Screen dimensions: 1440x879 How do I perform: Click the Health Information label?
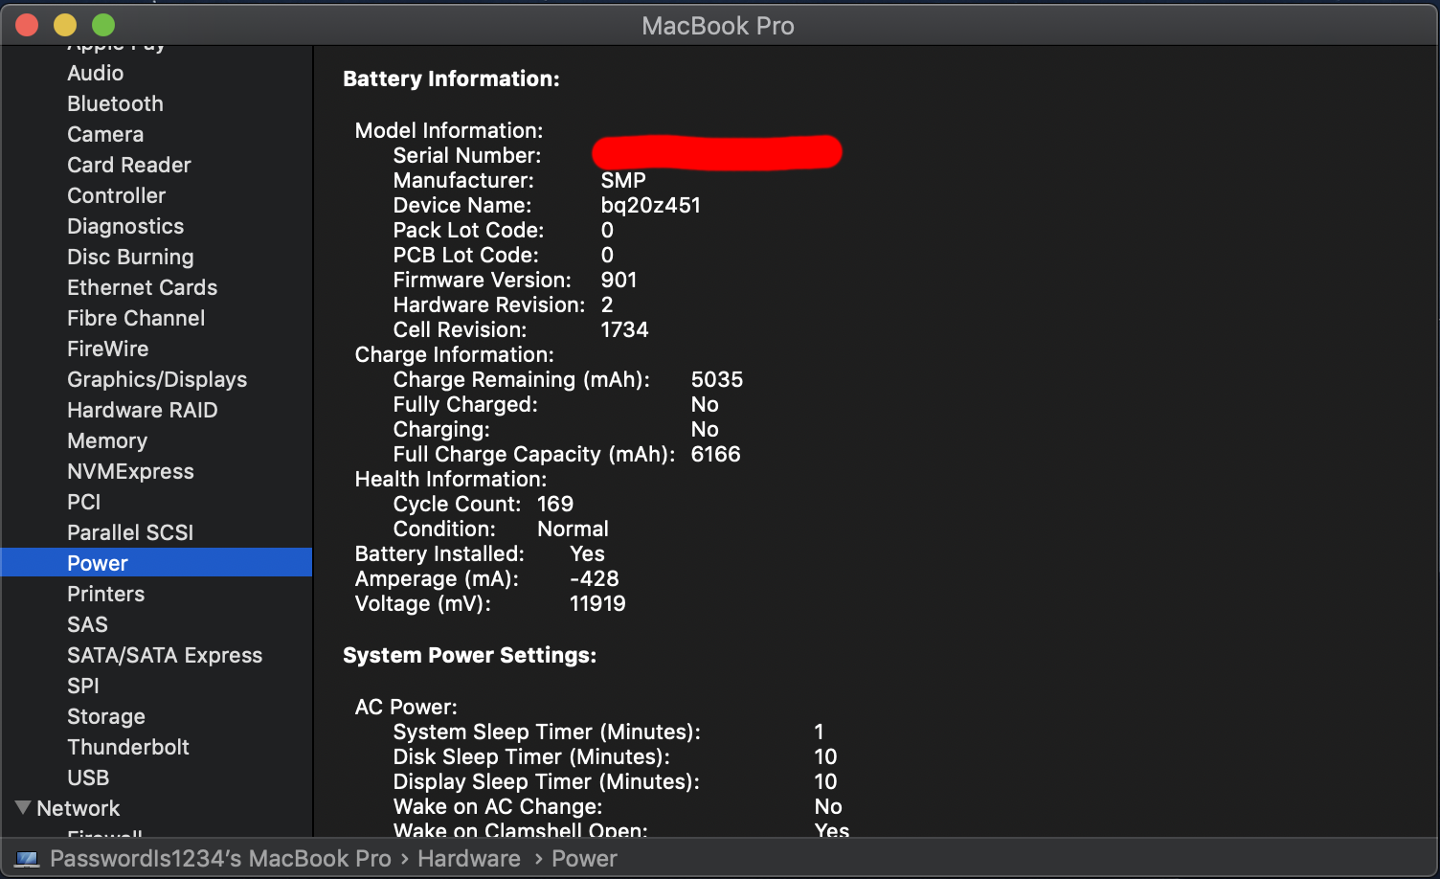tap(451, 479)
